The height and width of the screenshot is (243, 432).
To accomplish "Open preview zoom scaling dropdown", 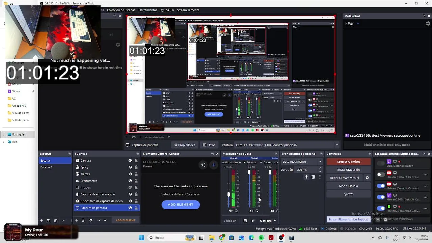I will [169, 137].
